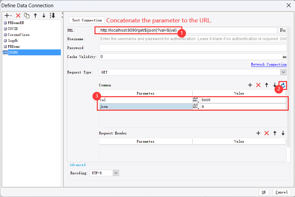
Task: Add a new Common parameter
Action: click(x=250, y=85)
